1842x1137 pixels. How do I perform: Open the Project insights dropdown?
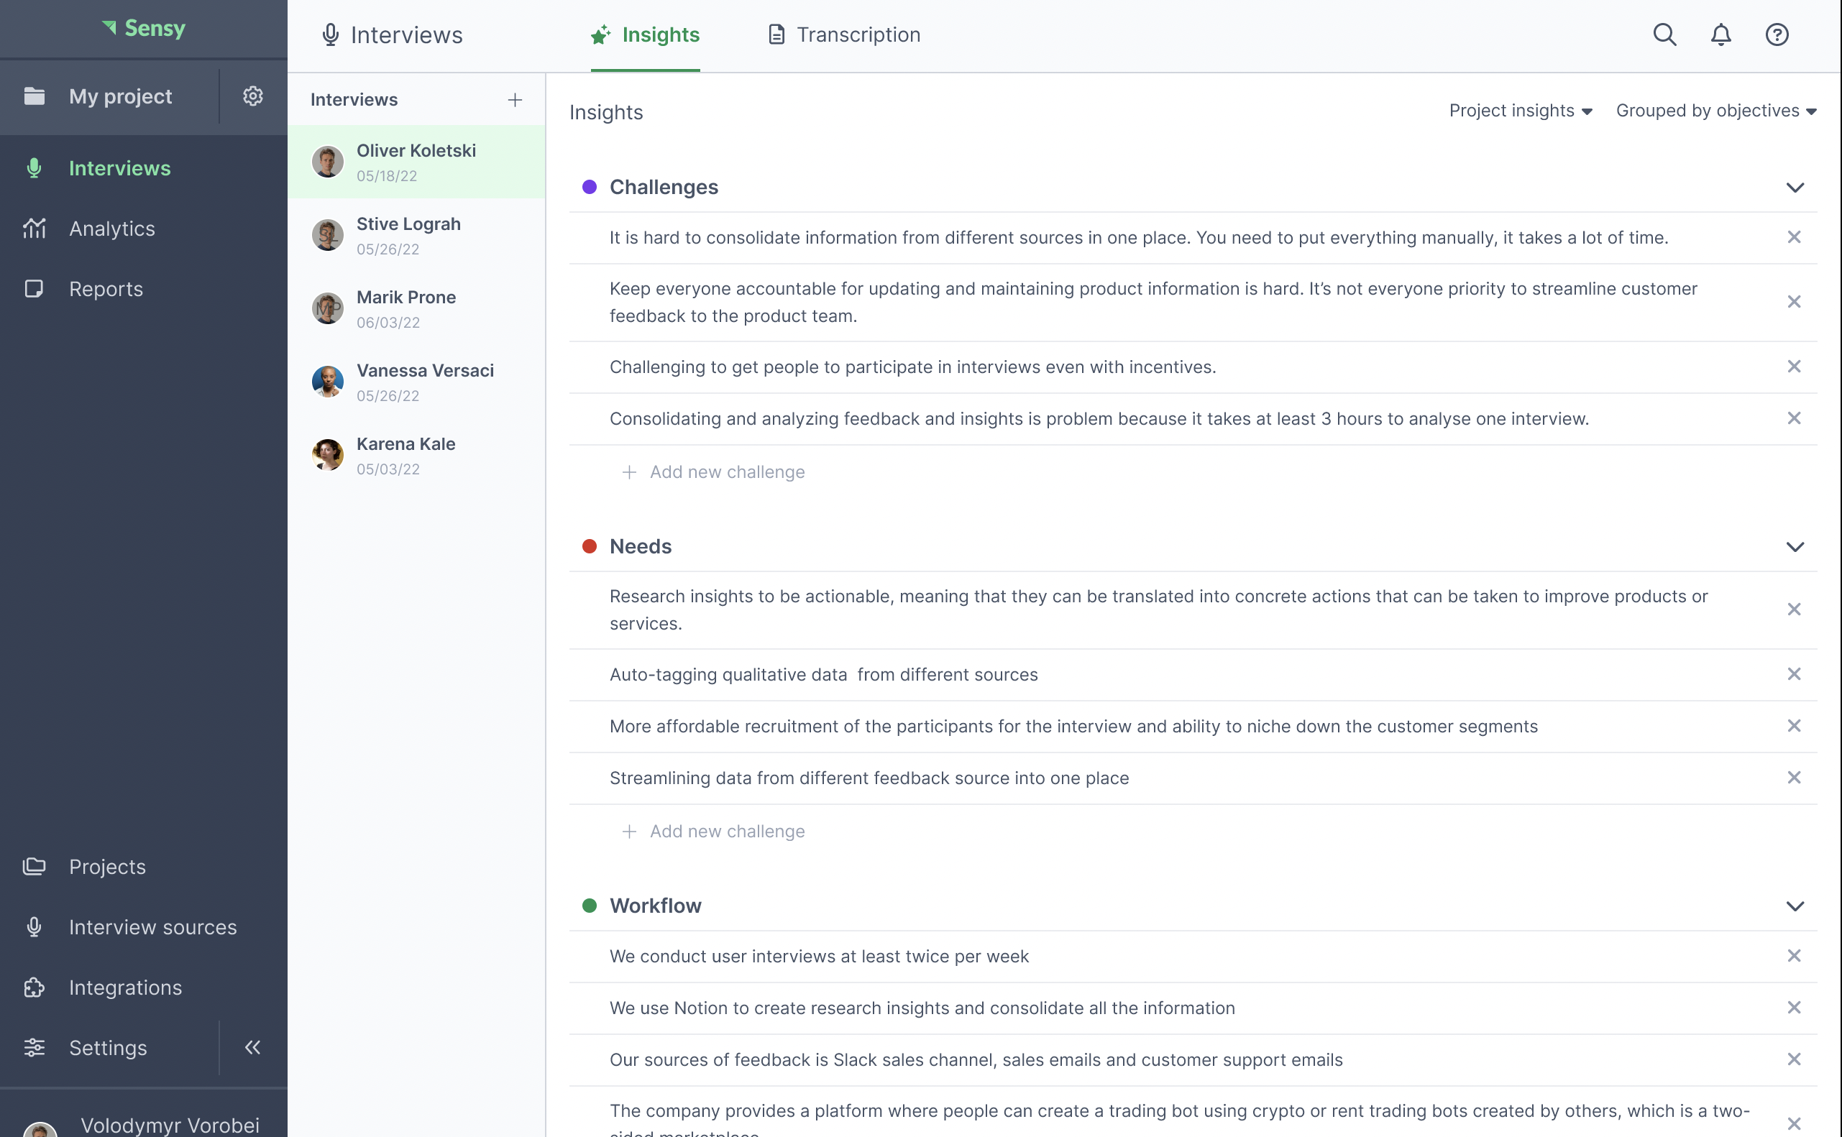[x=1520, y=110]
